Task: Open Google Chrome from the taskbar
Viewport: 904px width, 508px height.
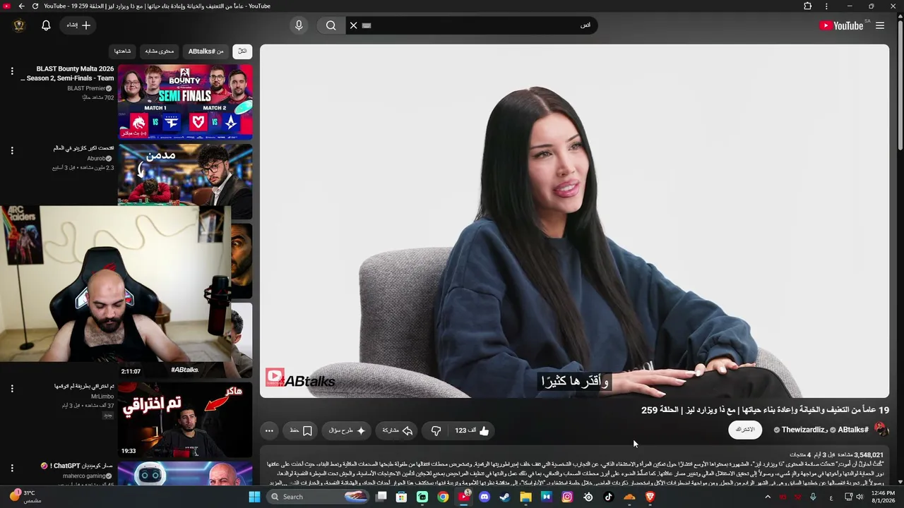Action: 443,497
